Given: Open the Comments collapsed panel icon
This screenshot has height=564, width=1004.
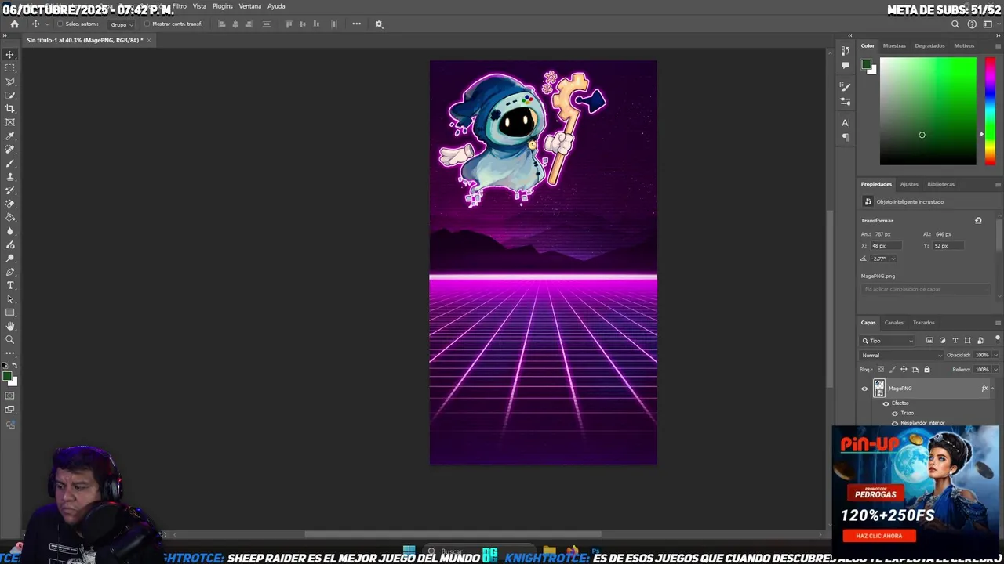Looking at the screenshot, I should (x=846, y=66).
